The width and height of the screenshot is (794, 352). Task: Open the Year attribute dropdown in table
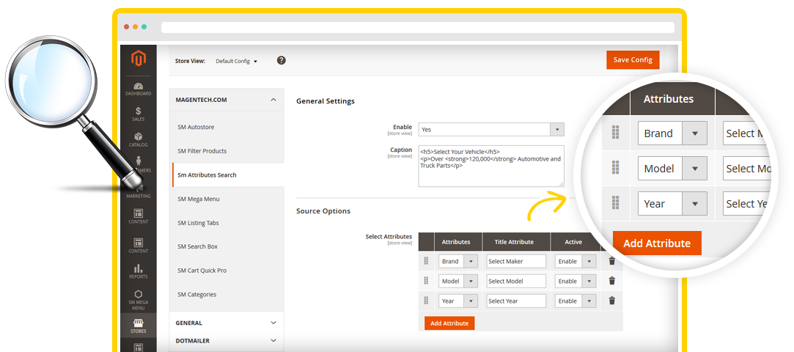tap(458, 301)
